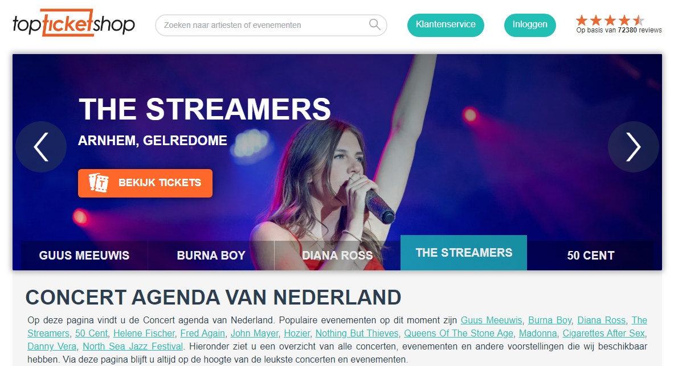The height and width of the screenshot is (366, 674).
Task: Click the search magnifier icon
Action: click(375, 24)
